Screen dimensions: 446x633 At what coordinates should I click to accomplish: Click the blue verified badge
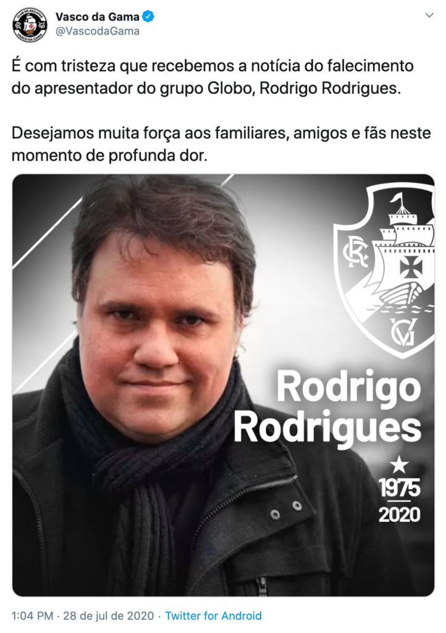pos(148,17)
